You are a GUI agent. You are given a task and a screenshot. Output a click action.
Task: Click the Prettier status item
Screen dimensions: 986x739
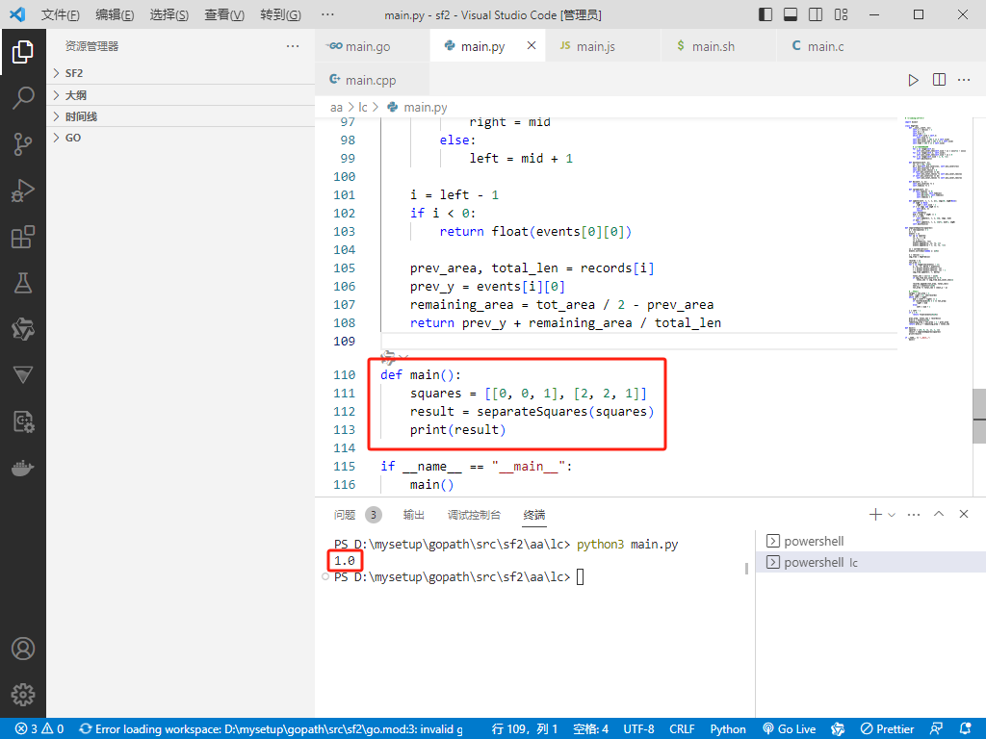tap(887, 729)
